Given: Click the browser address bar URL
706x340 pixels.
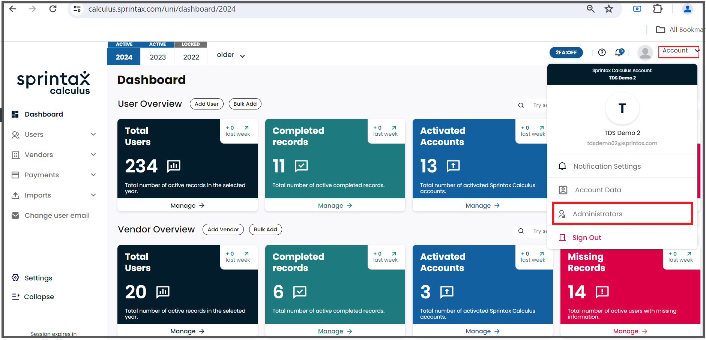Looking at the screenshot, I should click(x=162, y=9).
